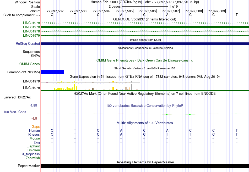Click the -4.5 PhyloP minimum value
249x172 pixels.
pyautogui.click(x=34, y=119)
